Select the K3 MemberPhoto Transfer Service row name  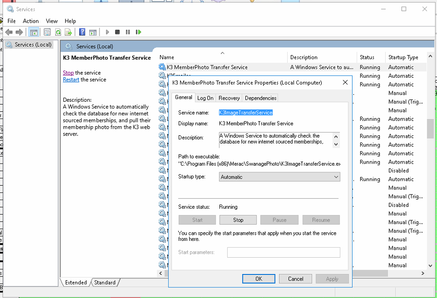click(207, 67)
